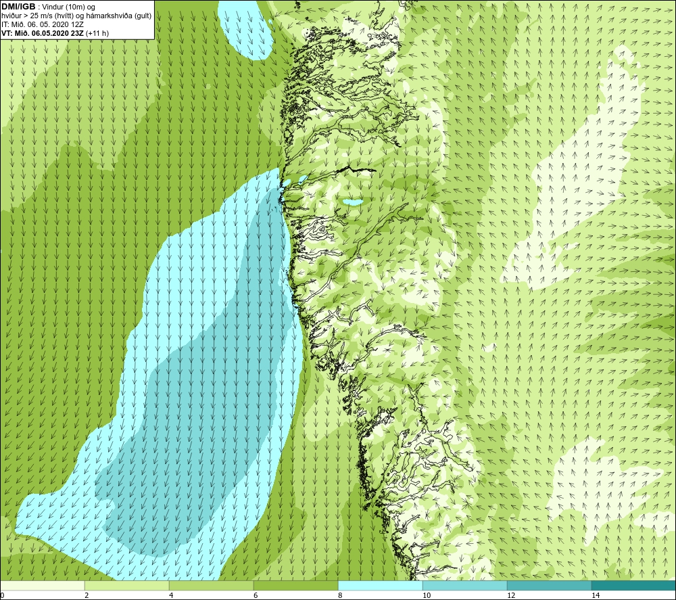Click the legend scale label '10'
Viewport: 676px width, 600px height.
tap(426, 595)
